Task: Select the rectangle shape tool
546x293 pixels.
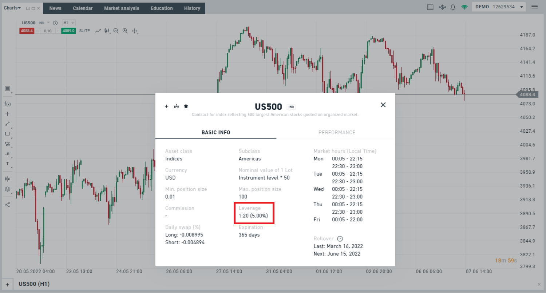Action: click(7, 134)
